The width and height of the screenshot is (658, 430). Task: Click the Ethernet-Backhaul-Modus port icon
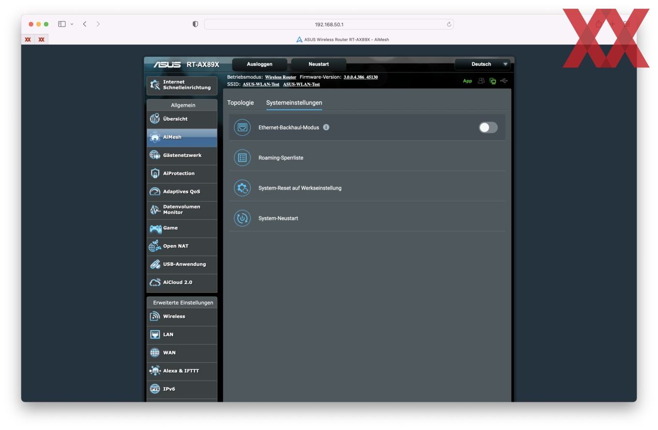(242, 128)
